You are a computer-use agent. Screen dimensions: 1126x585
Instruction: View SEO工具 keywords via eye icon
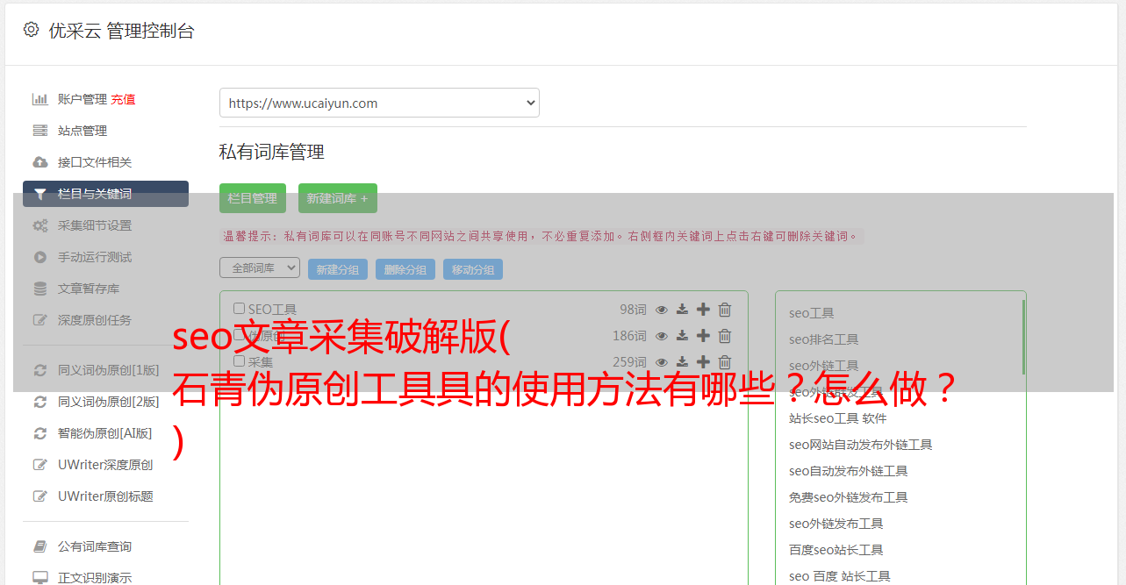pyautogui.click(x=662, y=310)
